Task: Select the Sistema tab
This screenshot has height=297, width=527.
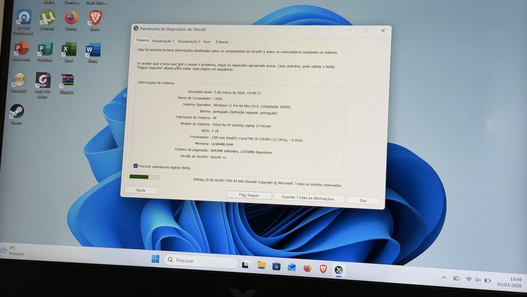Action: coord(142,40)
